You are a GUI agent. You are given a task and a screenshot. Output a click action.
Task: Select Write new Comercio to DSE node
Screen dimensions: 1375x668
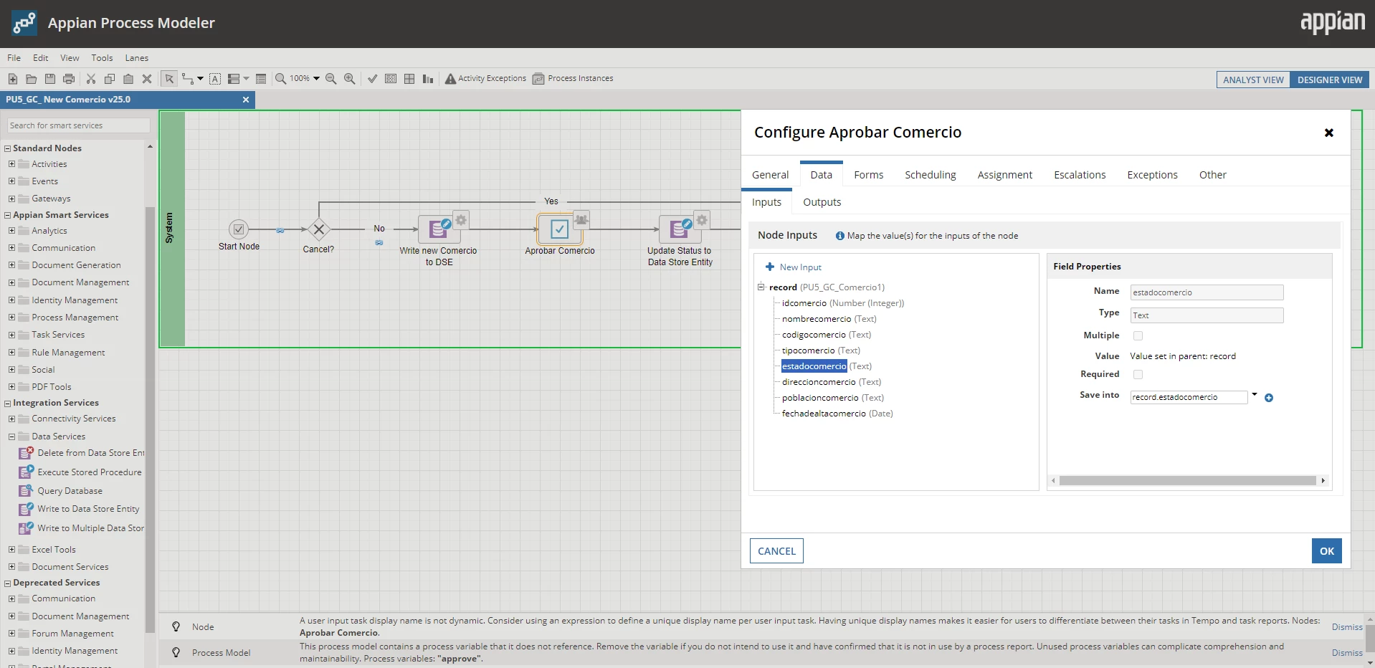[438, 229]
